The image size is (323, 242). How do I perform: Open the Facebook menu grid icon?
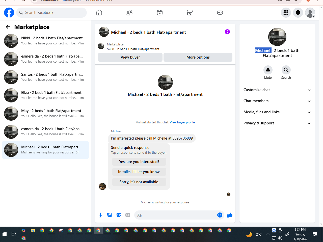tap(286, 13)
